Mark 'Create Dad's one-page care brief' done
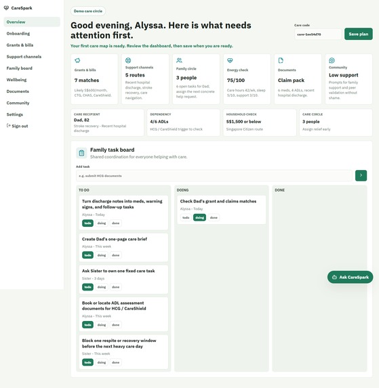The width and height of the screenshot is (379, 388). point(116,255)
